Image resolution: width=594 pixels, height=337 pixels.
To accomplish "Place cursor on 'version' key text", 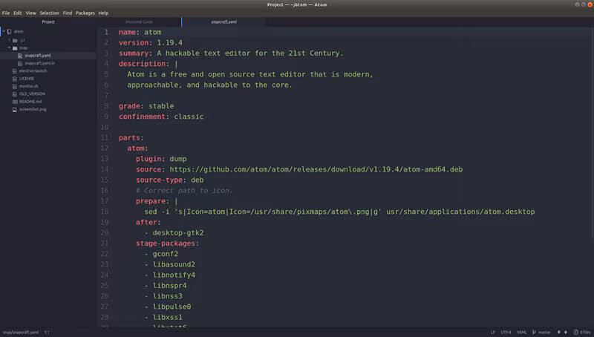I will (x=134, y=43).
